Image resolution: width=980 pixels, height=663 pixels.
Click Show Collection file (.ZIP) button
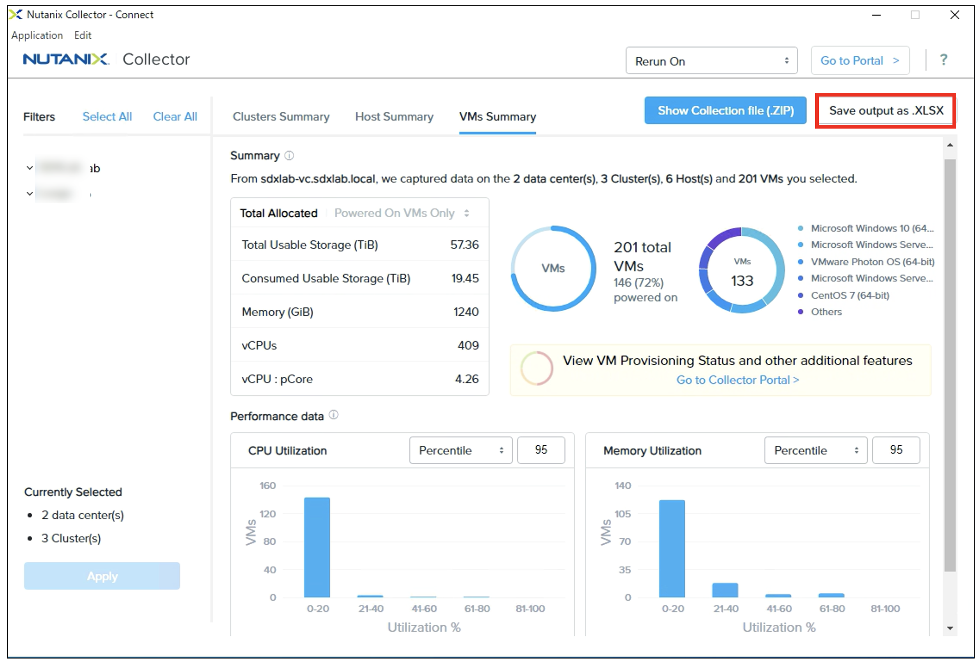[x=725, y=110]
